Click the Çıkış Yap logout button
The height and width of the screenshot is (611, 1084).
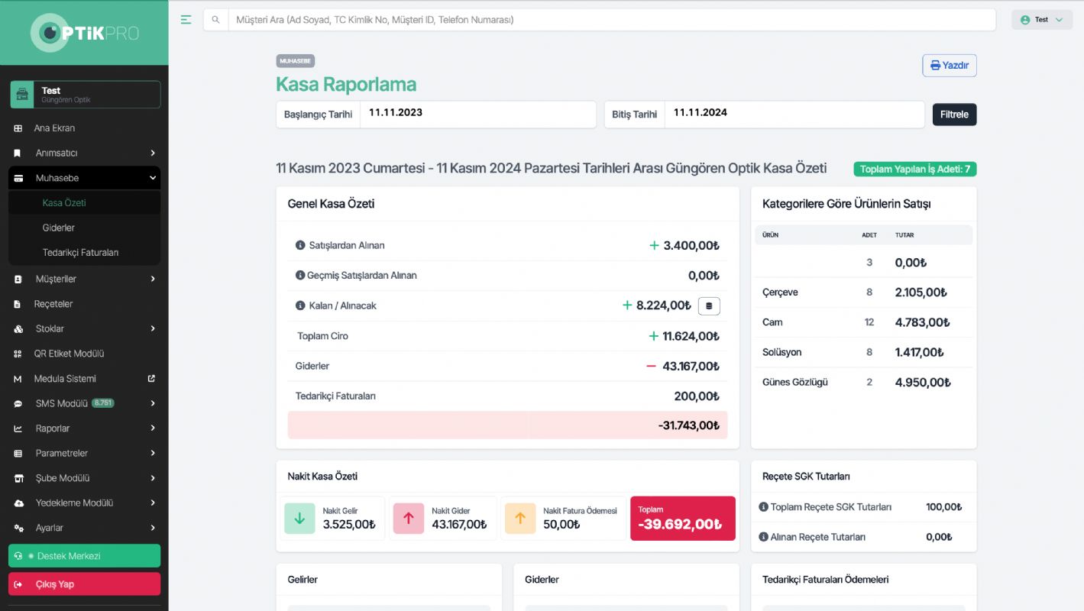84,584
